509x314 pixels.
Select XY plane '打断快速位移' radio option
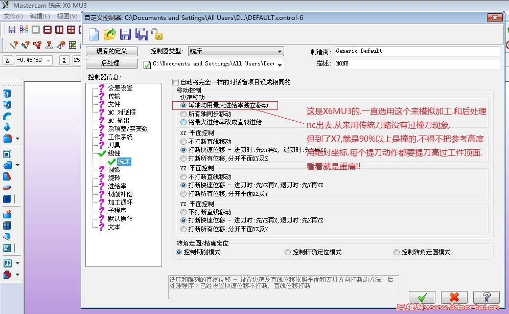[183, 150]
